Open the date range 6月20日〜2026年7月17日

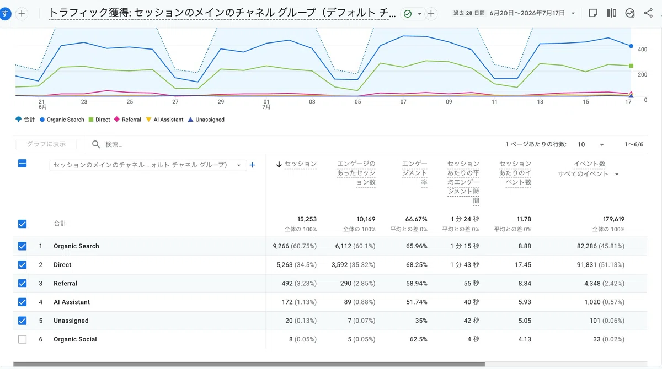528,13
